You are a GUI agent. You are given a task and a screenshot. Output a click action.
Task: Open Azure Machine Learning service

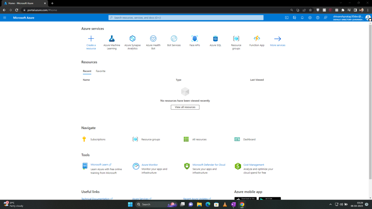click(112, 42)
